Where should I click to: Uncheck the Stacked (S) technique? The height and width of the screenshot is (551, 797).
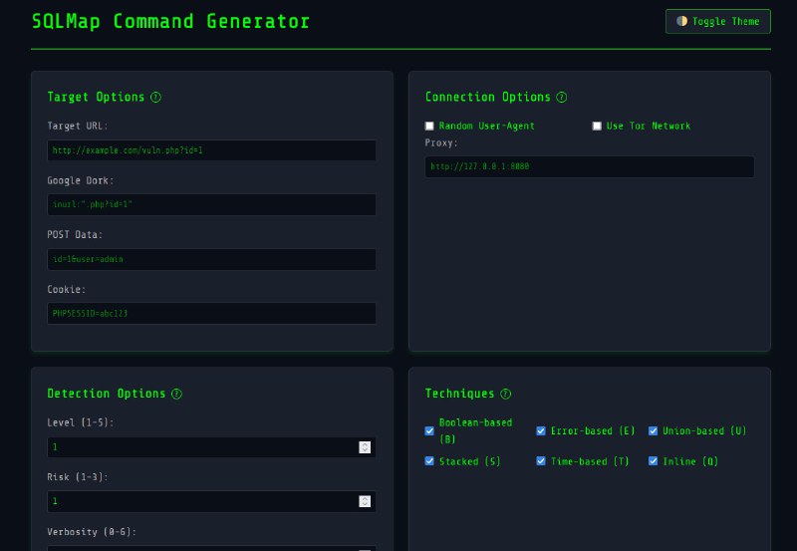(429, 461)
